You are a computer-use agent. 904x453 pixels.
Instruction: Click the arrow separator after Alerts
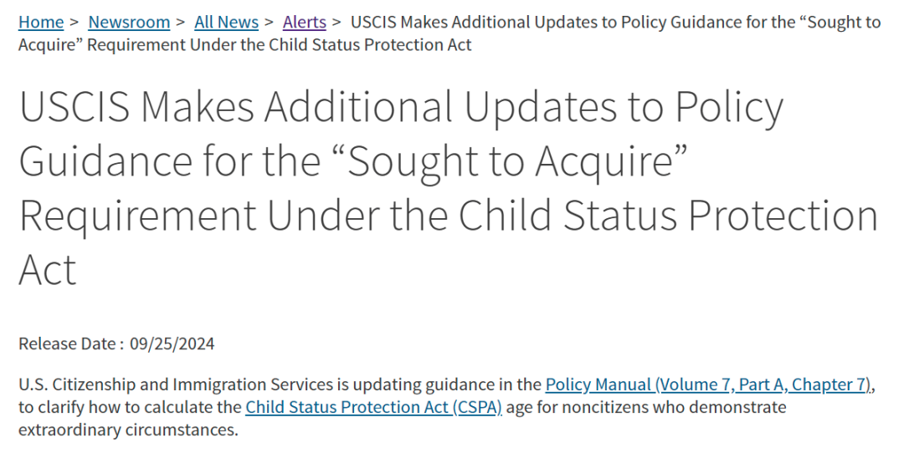[x=336, y=22]
